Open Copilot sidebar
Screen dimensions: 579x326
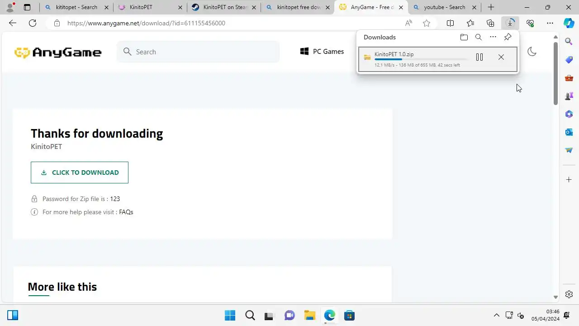569,23
